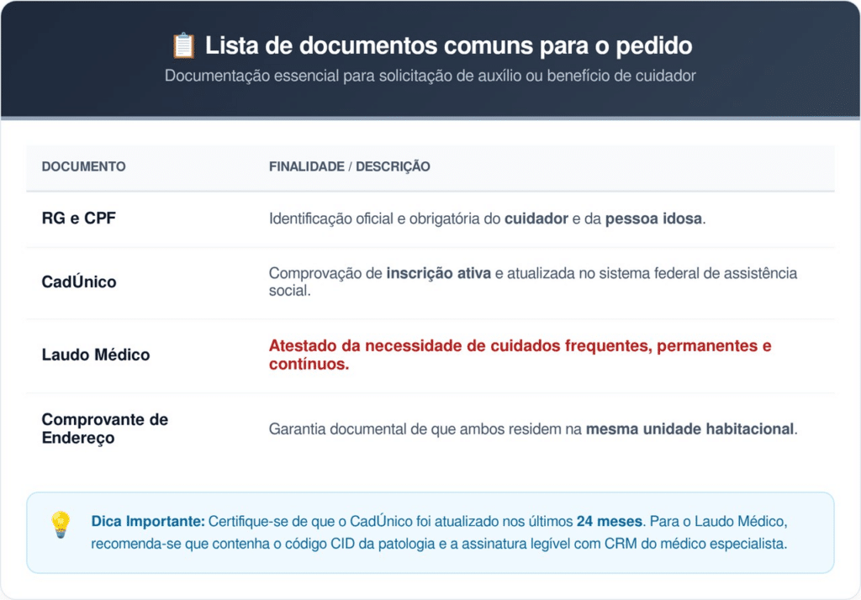
Task: Click the title 'Lista de documentos comuns para o pedido'
Action: click(x=448, y=45)
